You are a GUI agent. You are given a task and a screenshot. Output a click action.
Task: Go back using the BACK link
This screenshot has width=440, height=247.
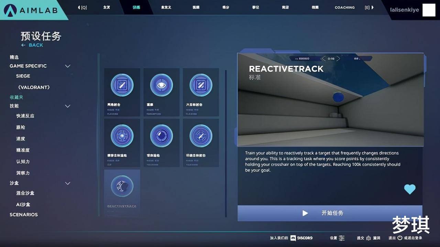coord(32,45)
